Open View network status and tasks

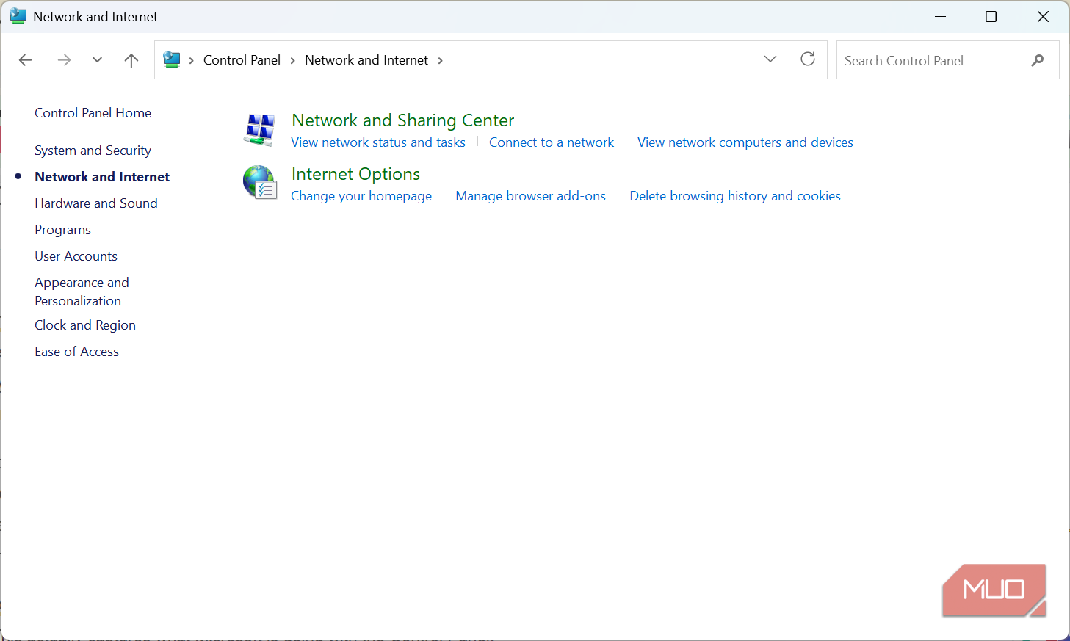tap(378, 142)
